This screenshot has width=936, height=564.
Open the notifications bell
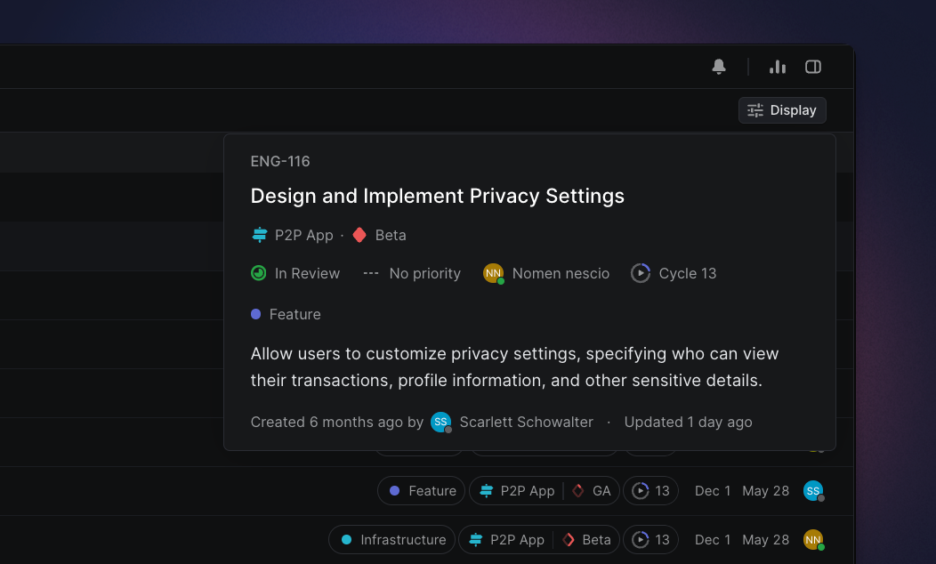[719, 67]
